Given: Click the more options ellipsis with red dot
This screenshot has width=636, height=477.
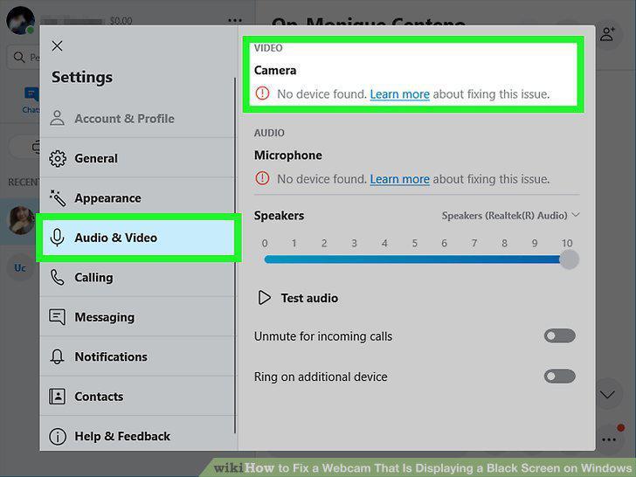Looking at the screenshot, I should [609, 439].
